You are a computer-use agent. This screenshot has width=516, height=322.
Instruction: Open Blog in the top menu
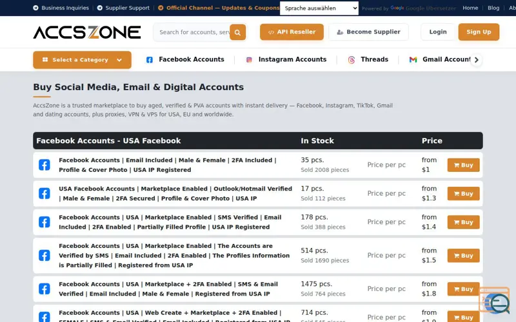tap(493, 8)
